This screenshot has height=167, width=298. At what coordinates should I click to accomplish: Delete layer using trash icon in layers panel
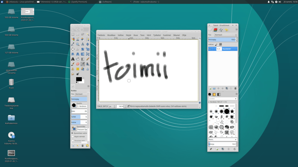tap(235, 88)
